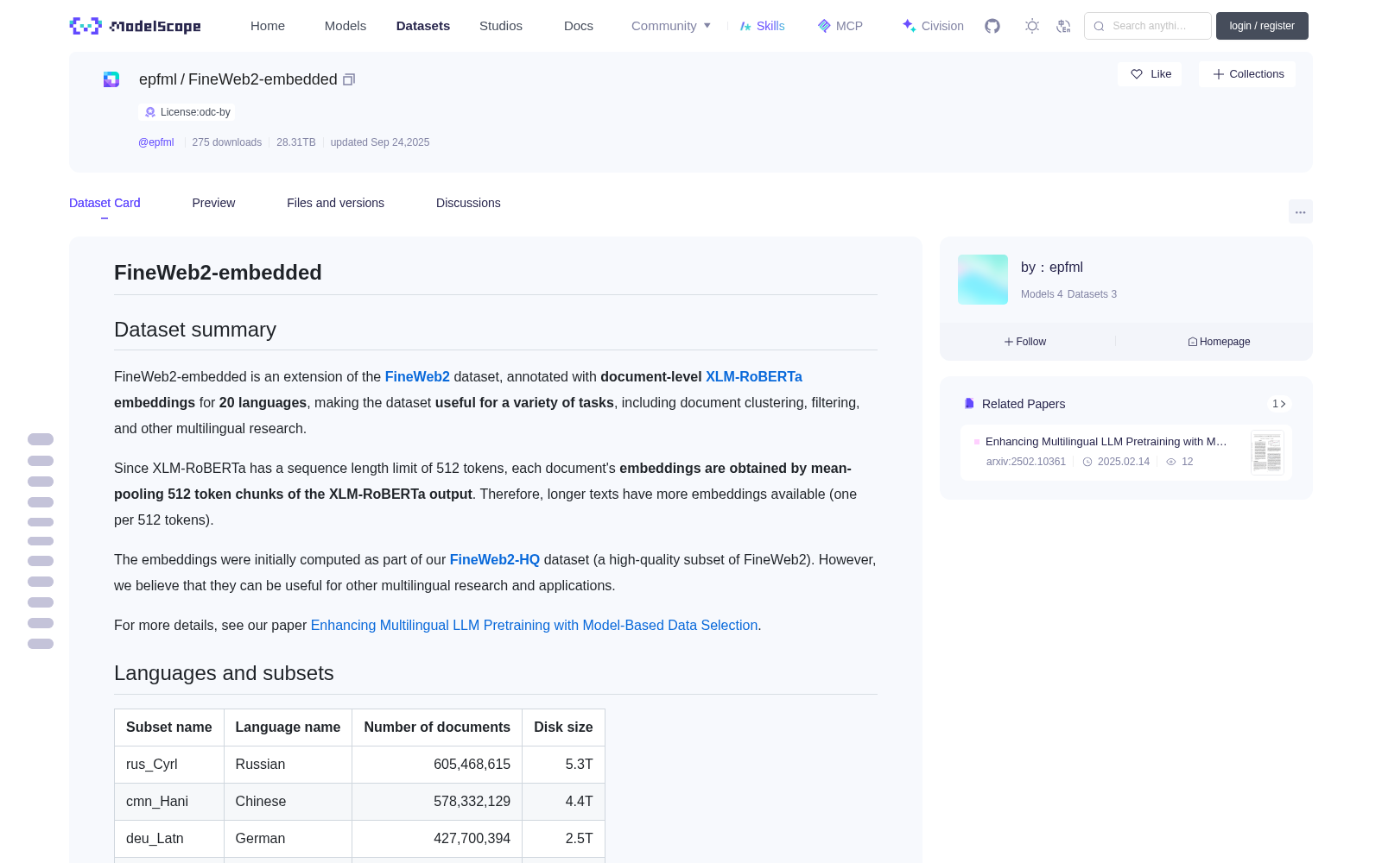Add dataset to Collections
The height and width of the screenshot is (863, 1382).
[x=1247, y=74]
